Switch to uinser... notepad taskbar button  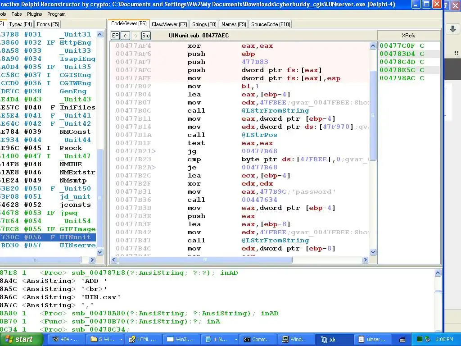pyautogui.click(x=373, y=340)
